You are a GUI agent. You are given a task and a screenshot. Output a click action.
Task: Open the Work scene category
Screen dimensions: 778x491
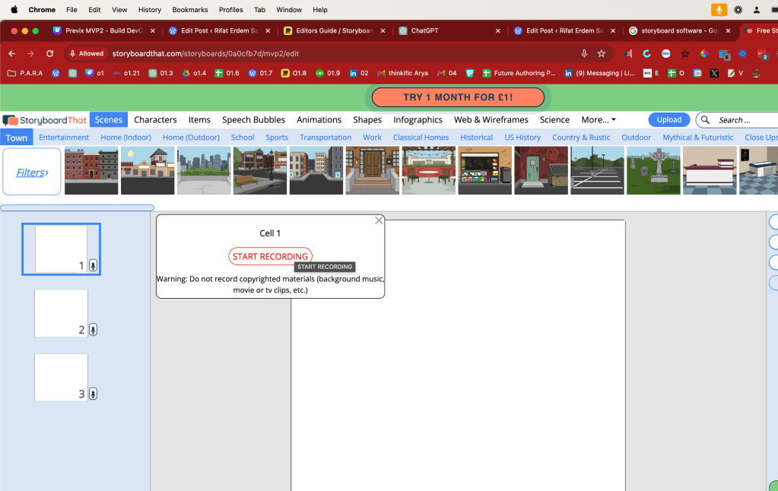click(x=372, y=138)
